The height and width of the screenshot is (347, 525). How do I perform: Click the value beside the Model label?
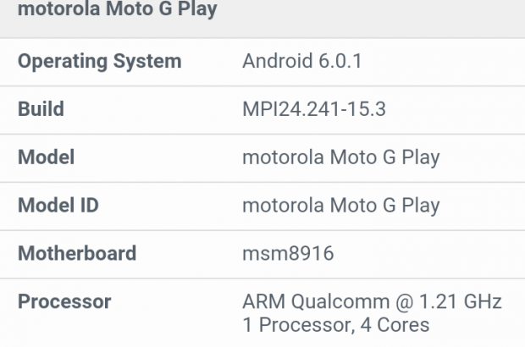pyautogui.click(x=340, y=157)
